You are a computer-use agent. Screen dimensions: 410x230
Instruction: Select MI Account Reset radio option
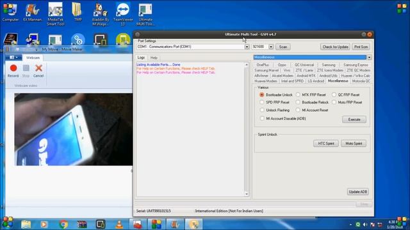point(312,111)
